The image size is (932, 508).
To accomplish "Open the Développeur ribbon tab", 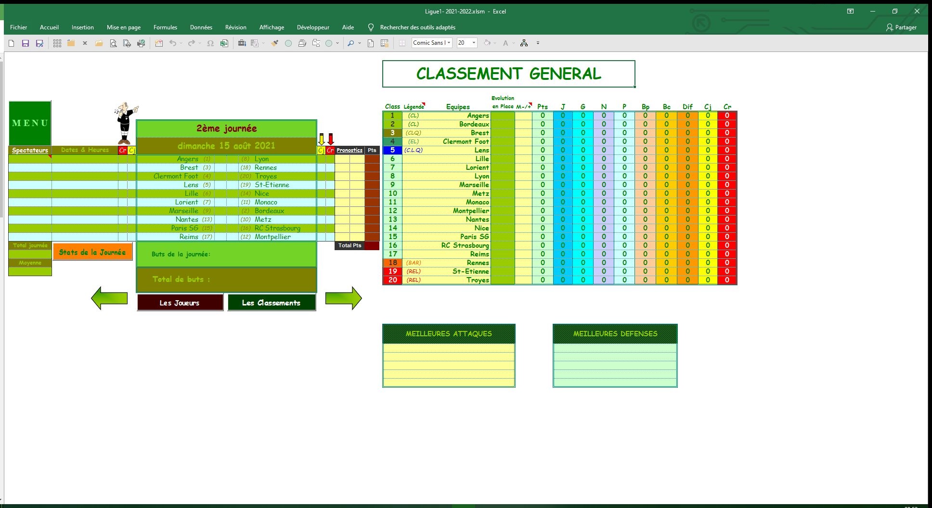I will (x=313, y=27).
